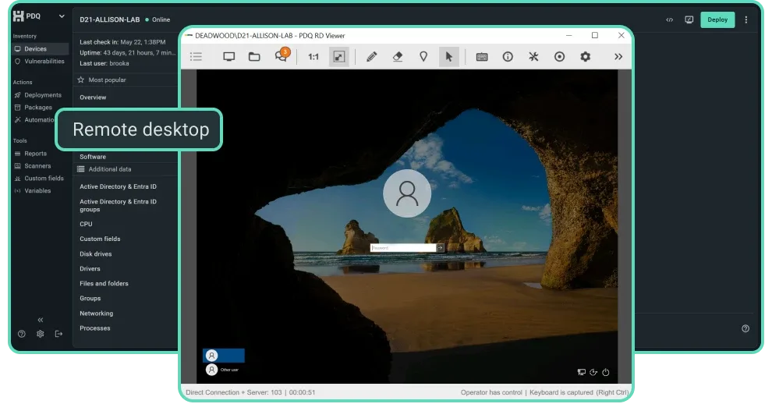
Task: Open the keyboard shortcuts icon
Action: [x=482, y=57]
